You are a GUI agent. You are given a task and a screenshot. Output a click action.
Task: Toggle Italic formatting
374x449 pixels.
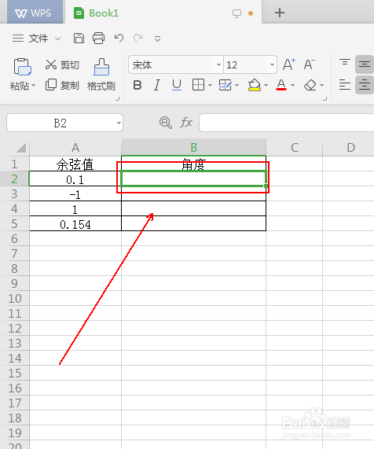pyautogui.click(x=157, y=85)
